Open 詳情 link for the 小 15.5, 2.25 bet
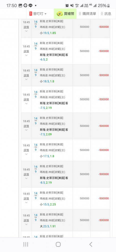Viewport: 116px width, 252px height. coord(26,199)
